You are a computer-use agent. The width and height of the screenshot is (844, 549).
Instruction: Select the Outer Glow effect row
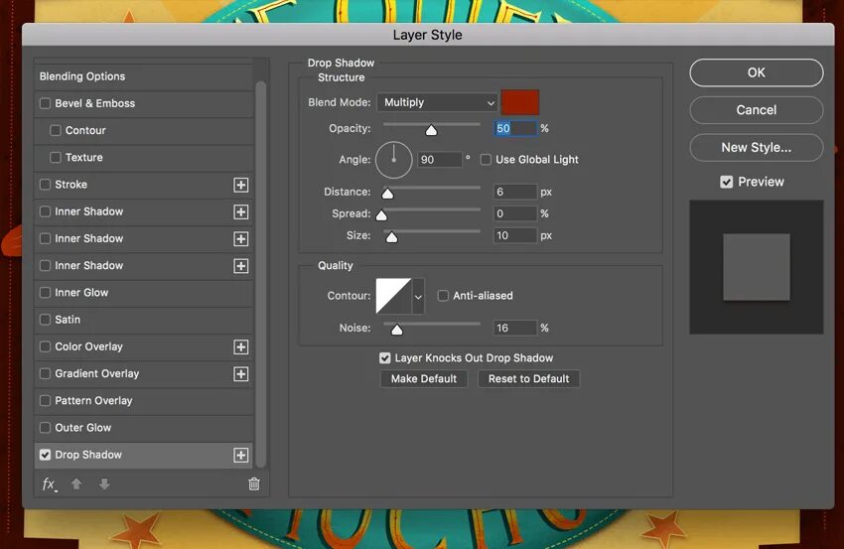click(144, 428)
